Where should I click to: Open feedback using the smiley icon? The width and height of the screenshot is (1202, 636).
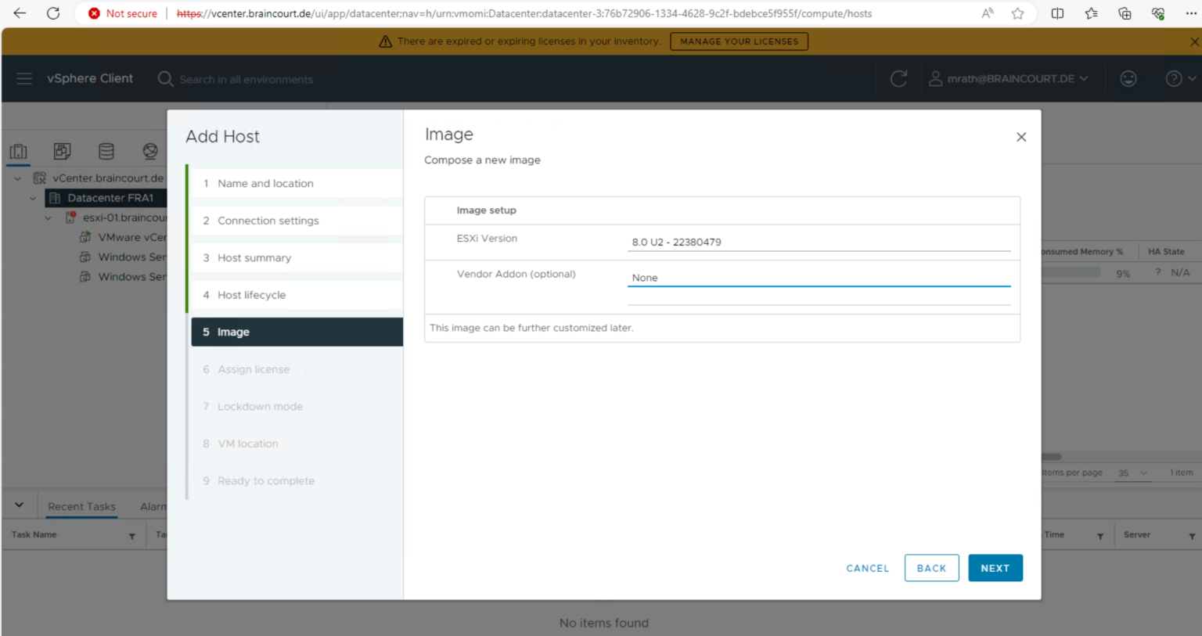click(x=1128, y=78)
